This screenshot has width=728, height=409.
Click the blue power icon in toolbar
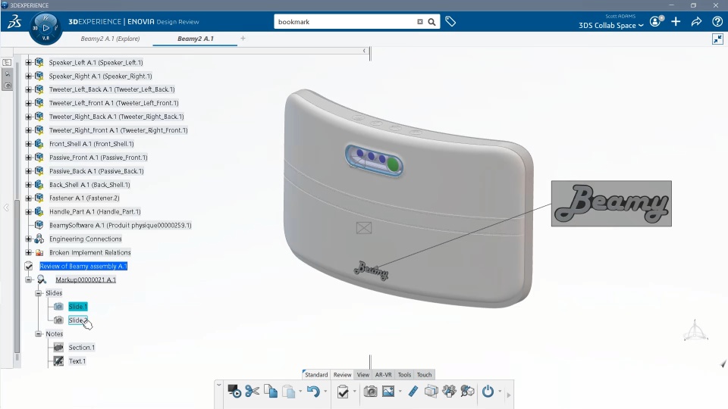(x=488, y=392)
